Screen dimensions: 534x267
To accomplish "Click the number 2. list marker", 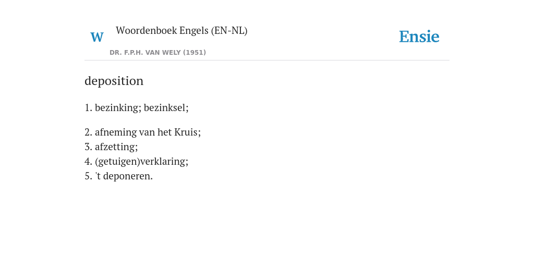I will (89, 132).
